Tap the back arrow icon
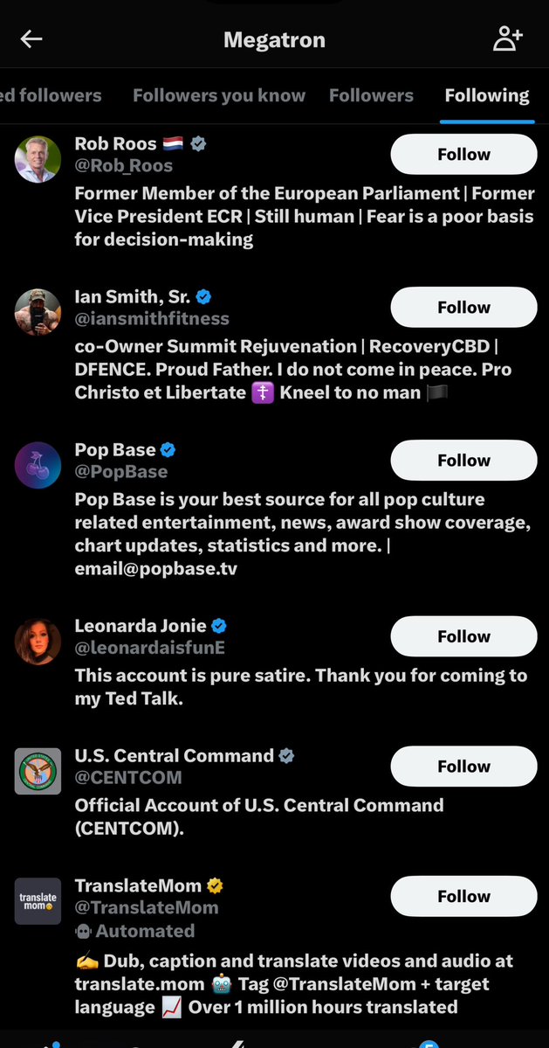549x1048 pixels. [x=31, y=39]
